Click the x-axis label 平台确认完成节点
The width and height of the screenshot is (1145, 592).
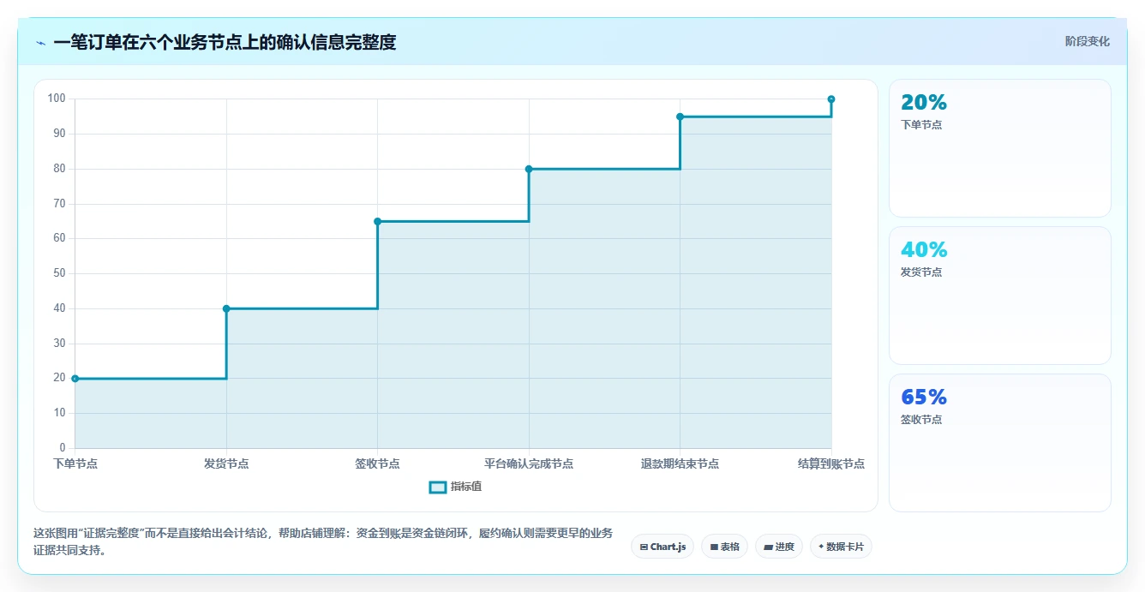[x=529, y=463]
